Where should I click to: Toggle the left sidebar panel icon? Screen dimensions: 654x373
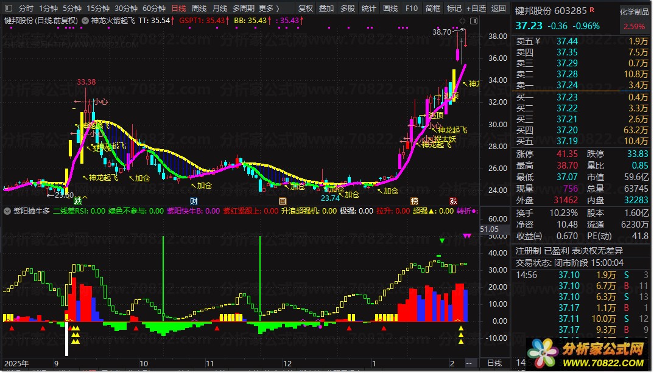tap(9, 8)
